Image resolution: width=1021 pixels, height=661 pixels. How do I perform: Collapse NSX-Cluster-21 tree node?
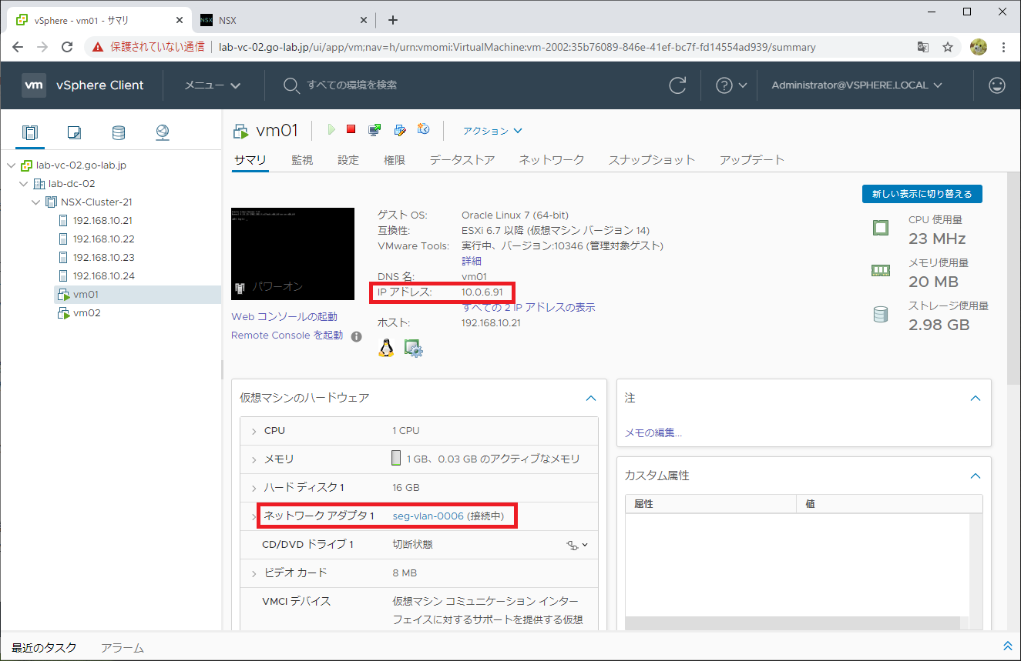point(35,202)
